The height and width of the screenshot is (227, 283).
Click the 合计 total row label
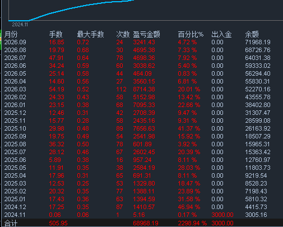coord(11,223)
